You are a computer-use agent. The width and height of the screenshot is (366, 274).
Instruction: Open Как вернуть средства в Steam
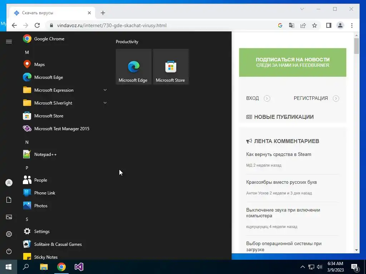pyautogui.click(x=279, y=154)
